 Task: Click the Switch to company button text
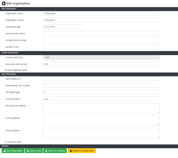pos(57,151)
